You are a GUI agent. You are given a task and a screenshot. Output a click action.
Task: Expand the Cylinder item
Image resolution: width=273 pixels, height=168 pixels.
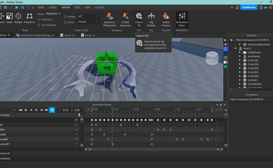pos(239,80)
